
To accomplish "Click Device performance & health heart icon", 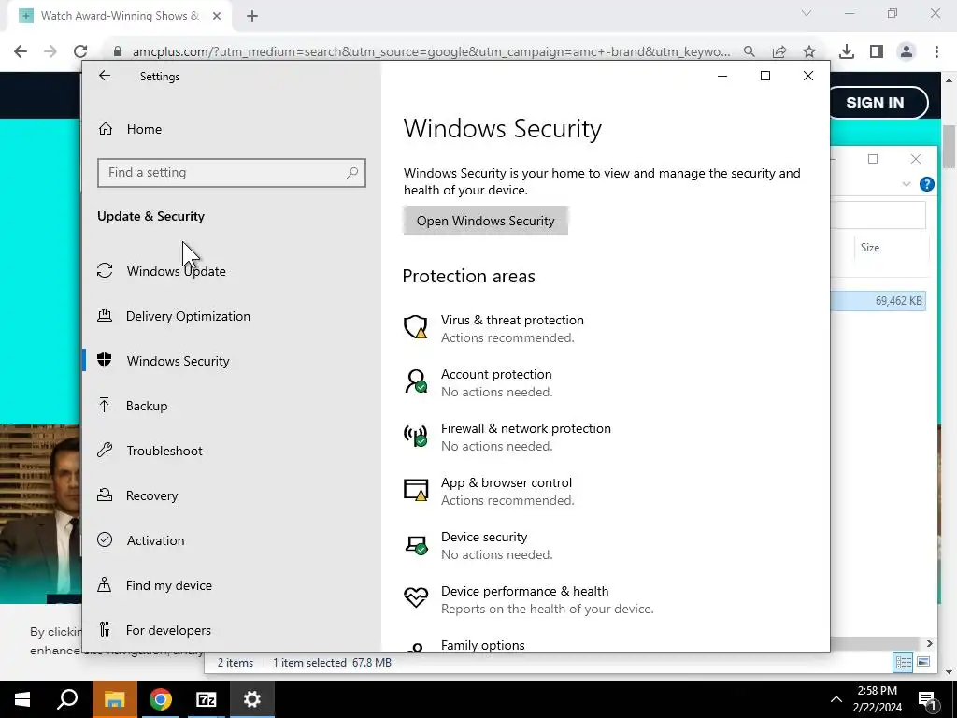I will click(x=416, y=597).
